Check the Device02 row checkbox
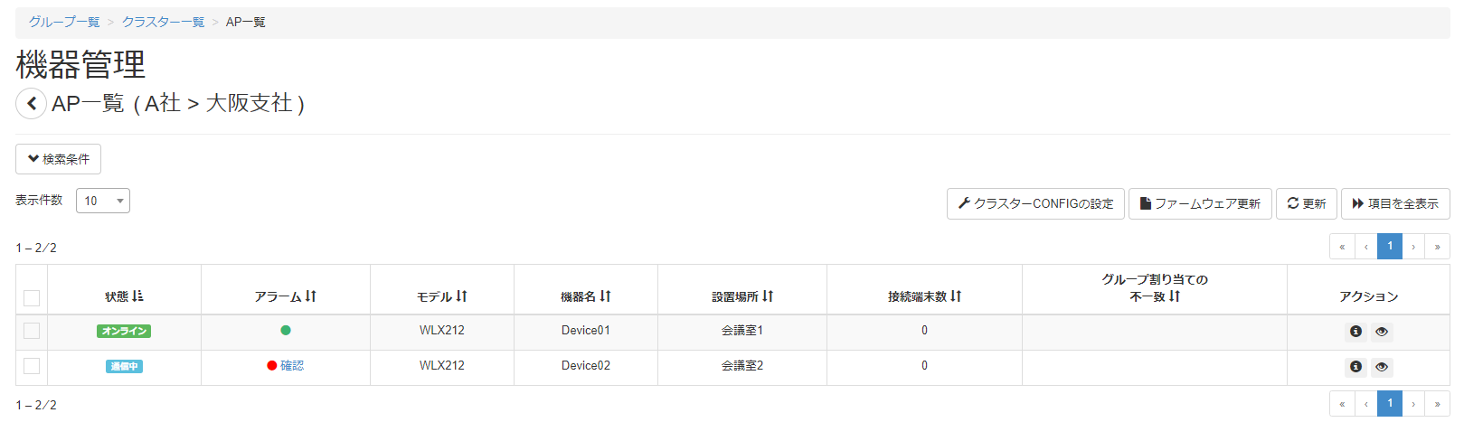The height and width of the screenshot is (441, 1464). (x=32, y=366)
